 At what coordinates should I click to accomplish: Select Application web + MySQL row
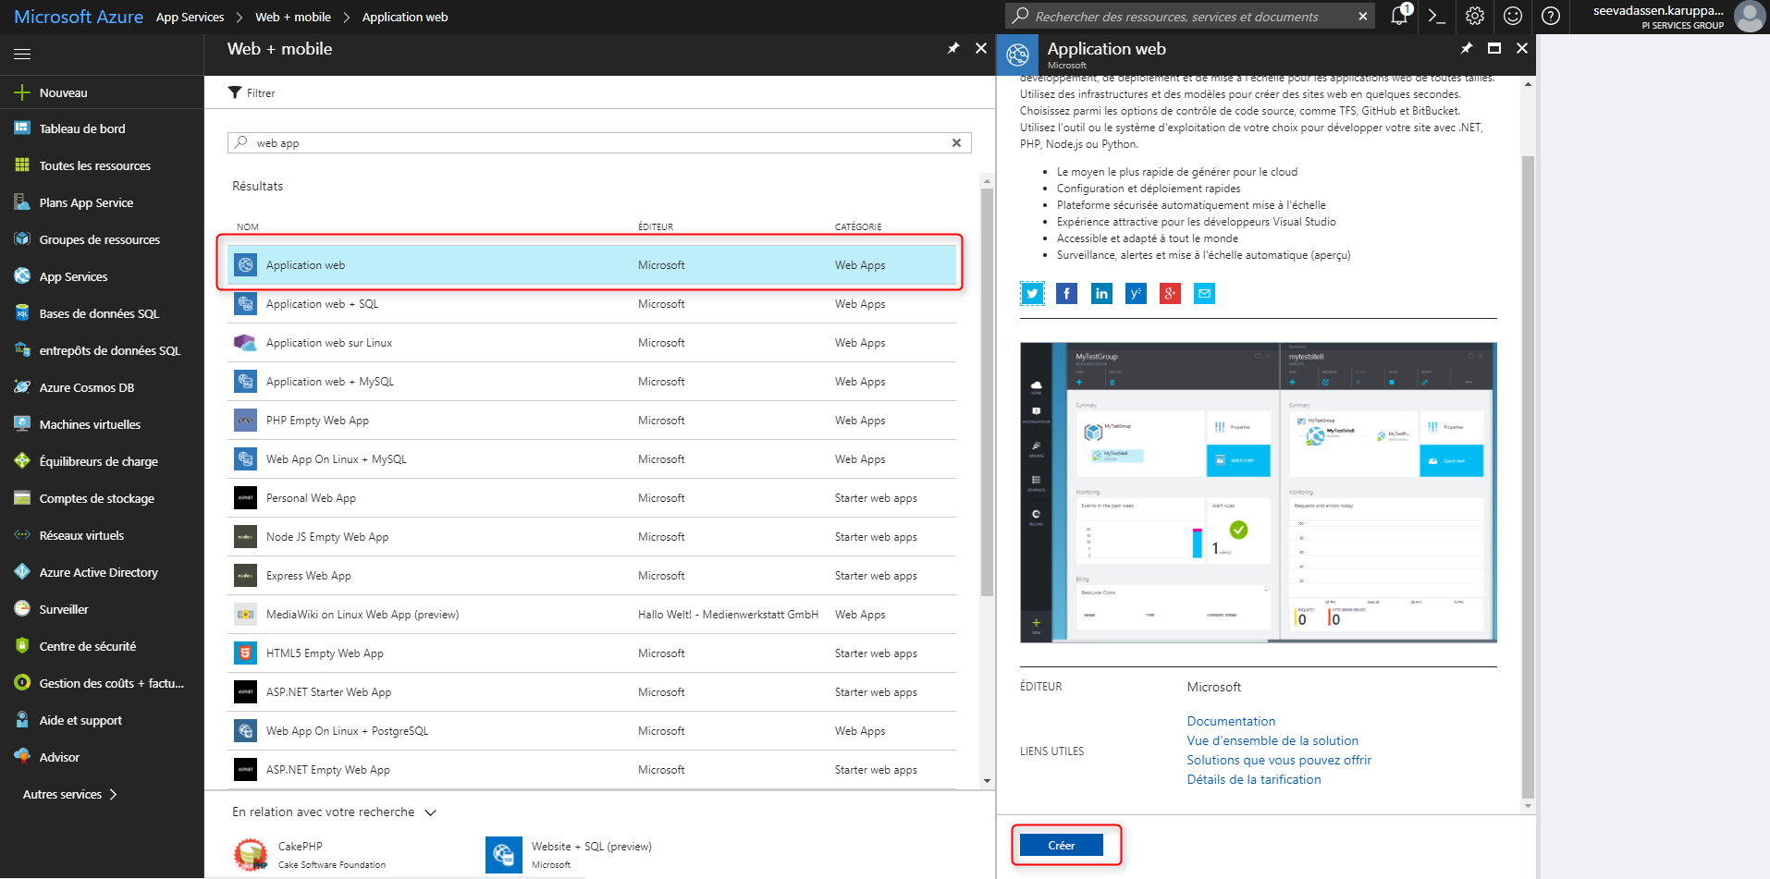point(592,382)
